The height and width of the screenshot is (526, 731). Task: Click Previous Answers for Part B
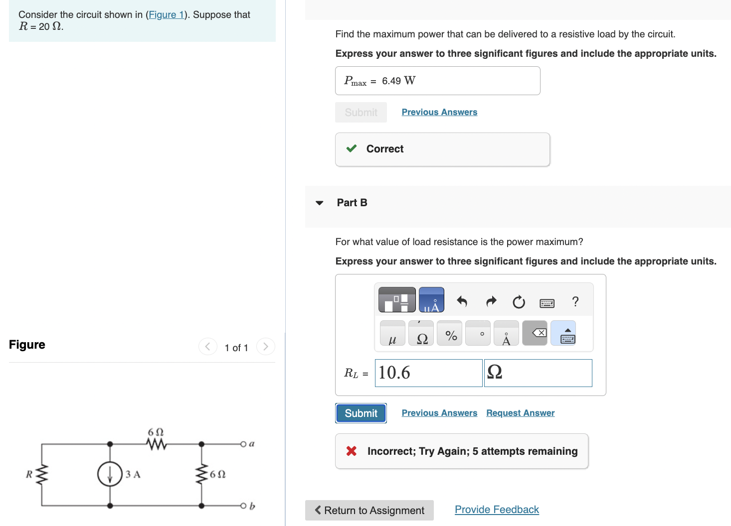click(439, 412)
